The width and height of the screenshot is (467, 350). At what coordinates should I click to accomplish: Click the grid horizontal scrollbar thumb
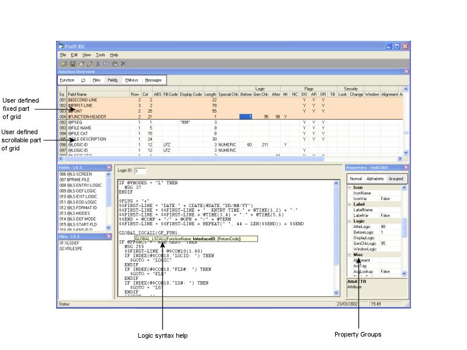[194, 159]
